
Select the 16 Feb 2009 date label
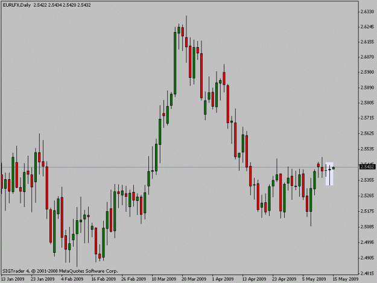point(104,279)
